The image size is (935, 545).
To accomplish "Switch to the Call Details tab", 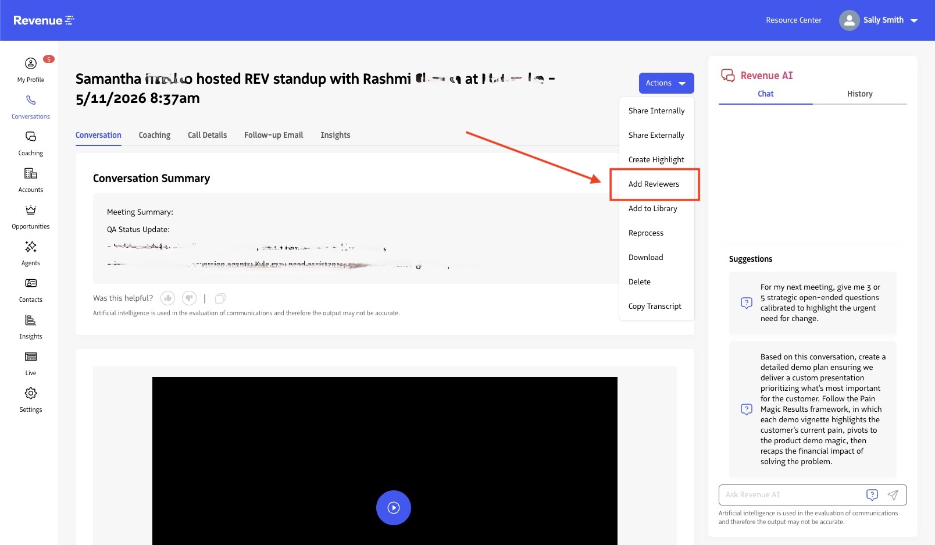I will (207, 135).
